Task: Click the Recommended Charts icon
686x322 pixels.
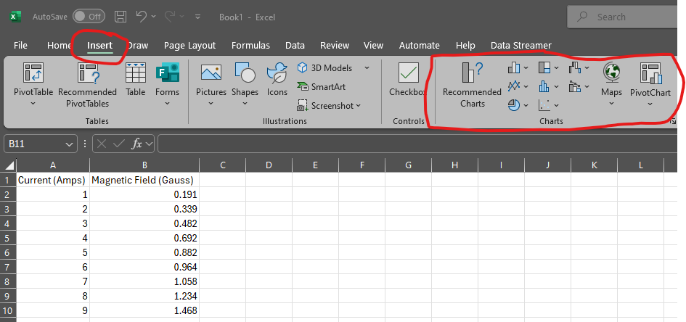Action: click(x=472, y=74)
